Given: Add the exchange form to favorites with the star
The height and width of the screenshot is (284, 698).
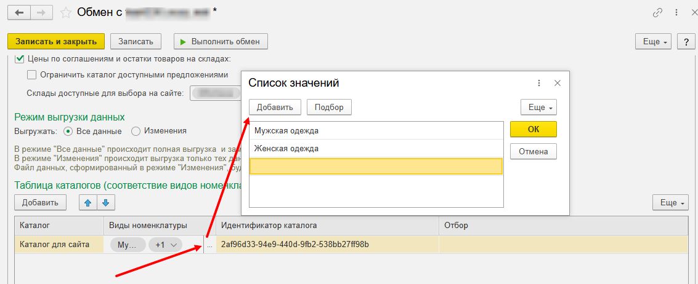Looking at the screenshot, I should (x=65, y=12).
